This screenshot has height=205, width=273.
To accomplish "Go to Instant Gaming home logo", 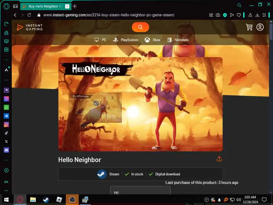I will point(30,27).
